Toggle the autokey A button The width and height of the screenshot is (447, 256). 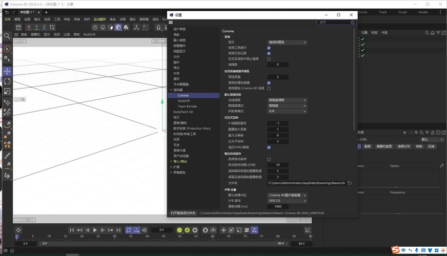coord(187,230)
